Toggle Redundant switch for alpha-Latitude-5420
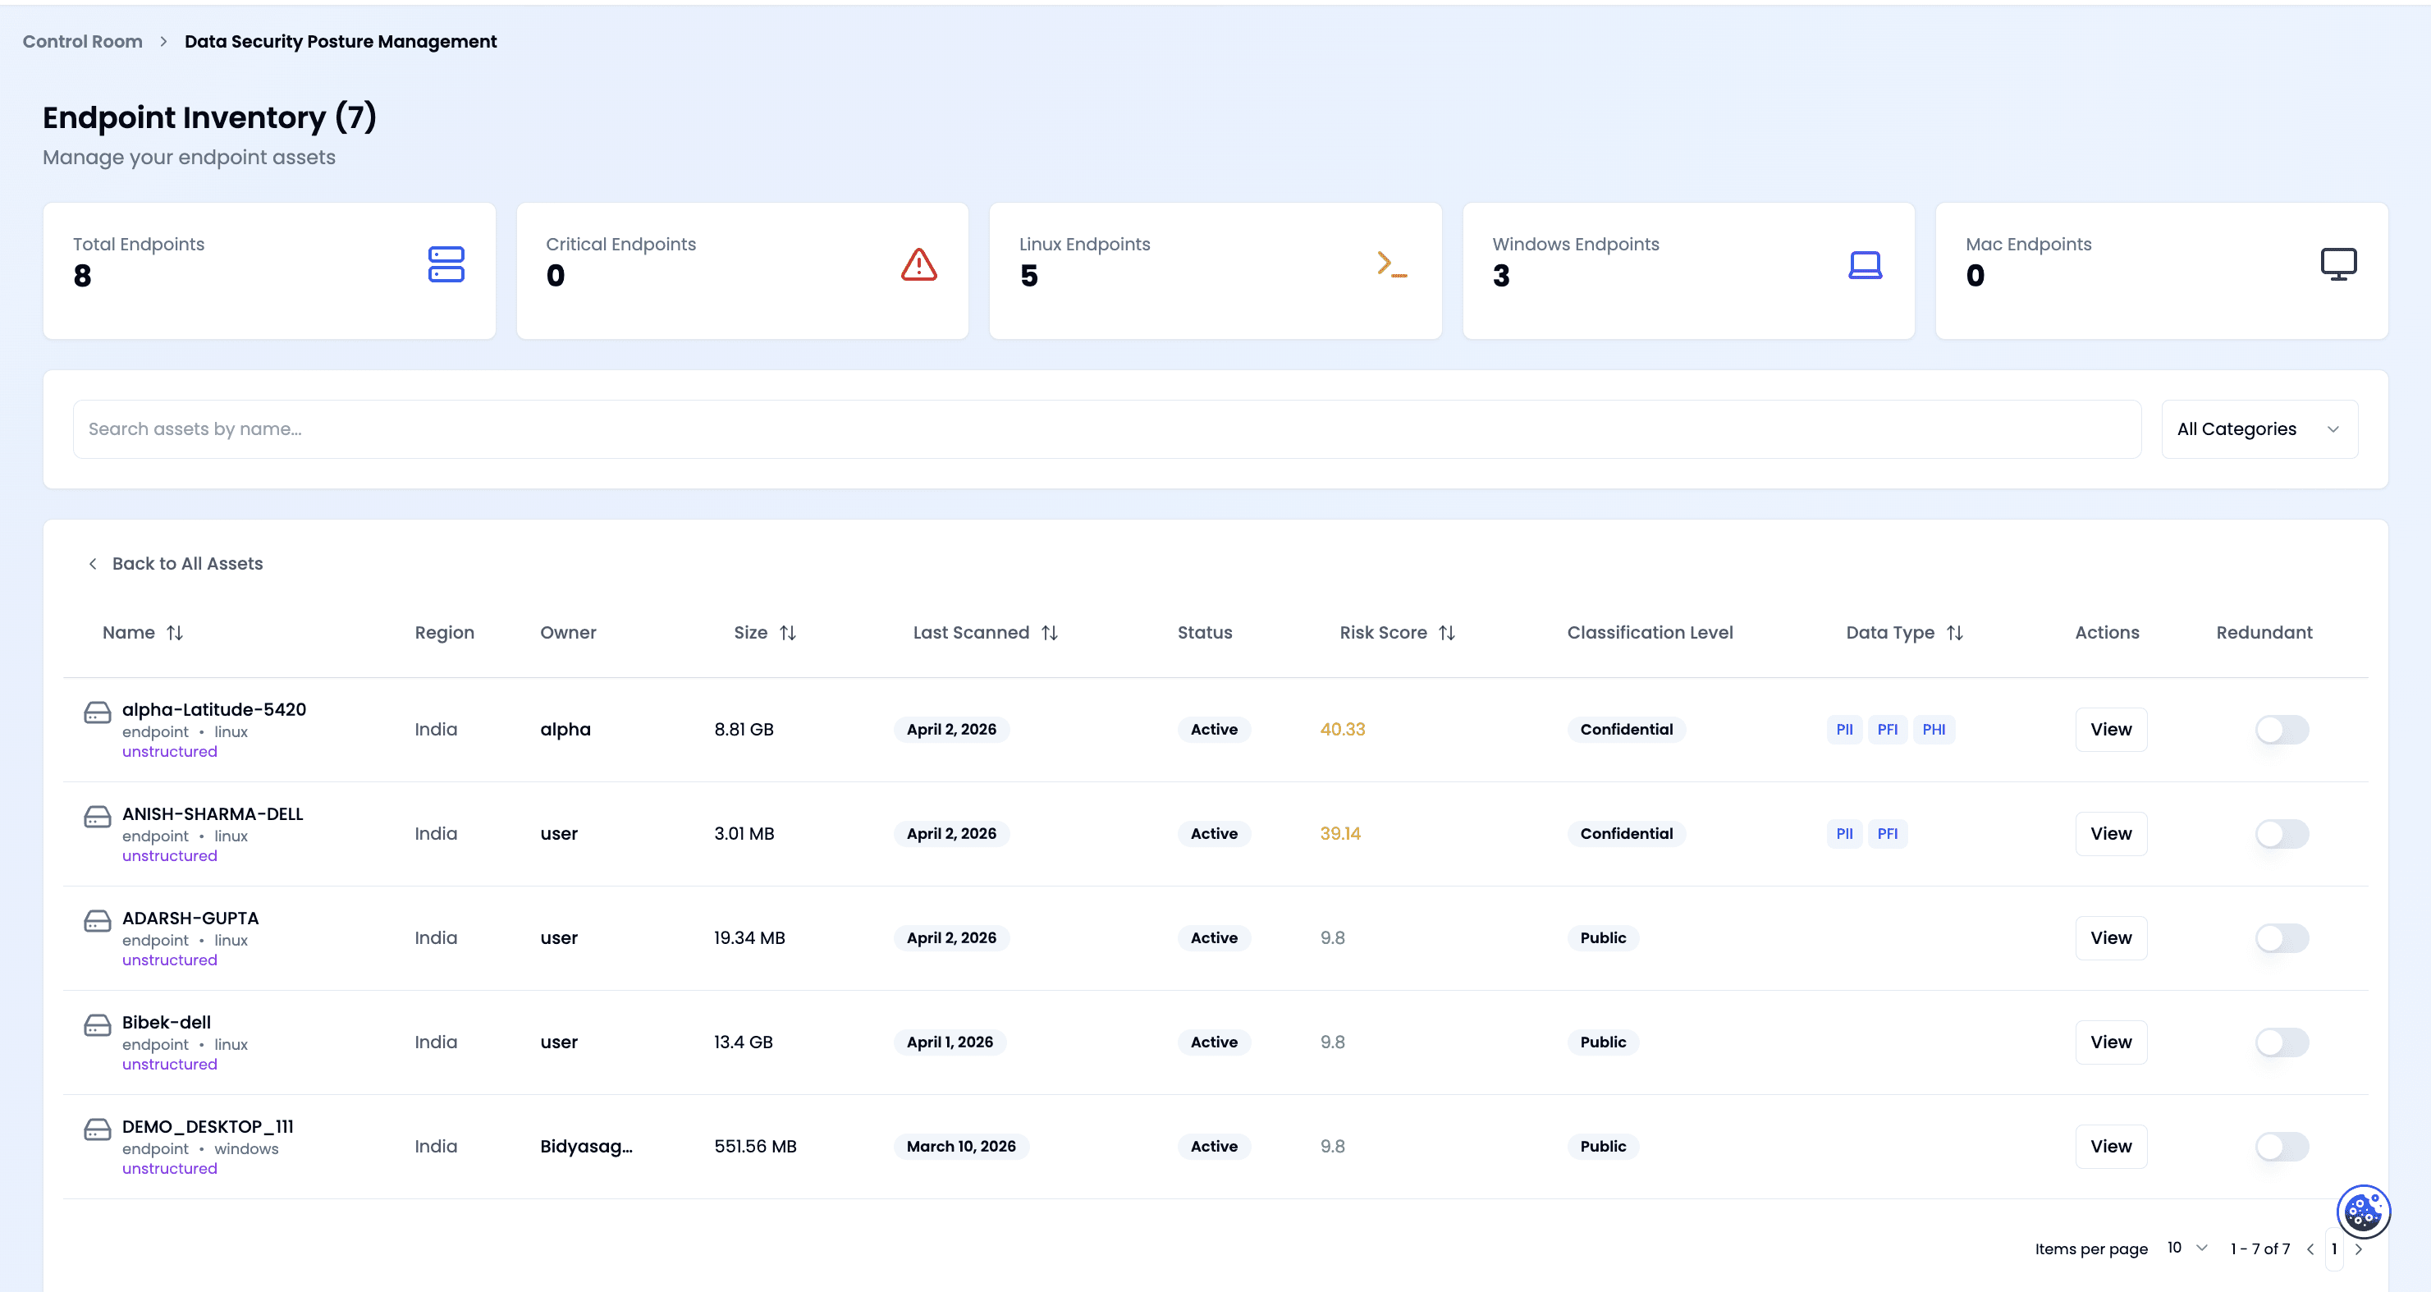Viewport: 2431px width, 1292px height. click(x=2281, y=730)
